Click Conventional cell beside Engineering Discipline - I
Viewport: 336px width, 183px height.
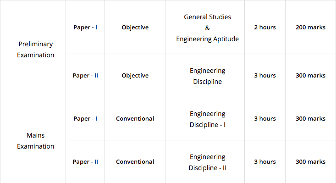[135, 119]
